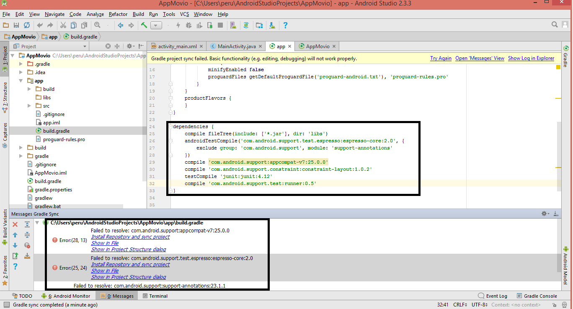Open the Gradle Console button

[x=537, y=296]
